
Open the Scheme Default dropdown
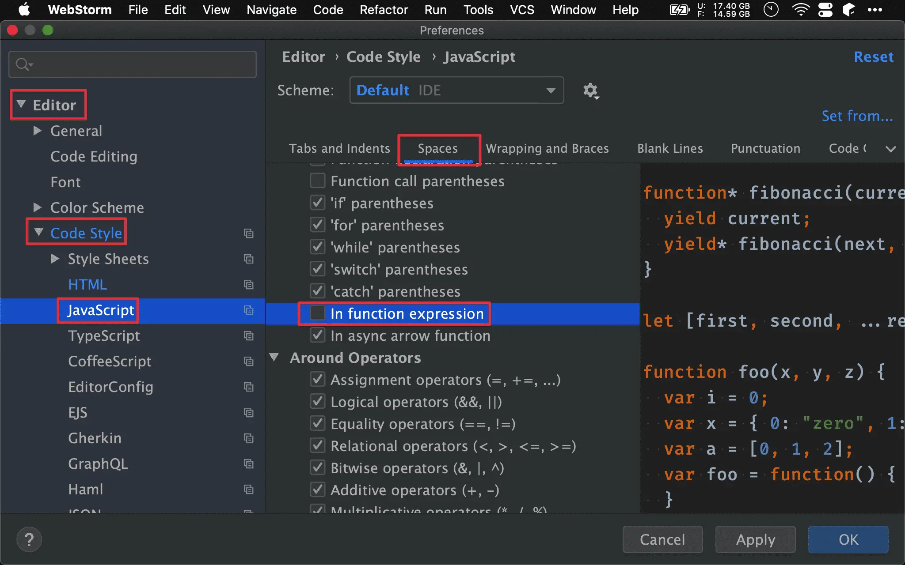(x=456, y=90)
